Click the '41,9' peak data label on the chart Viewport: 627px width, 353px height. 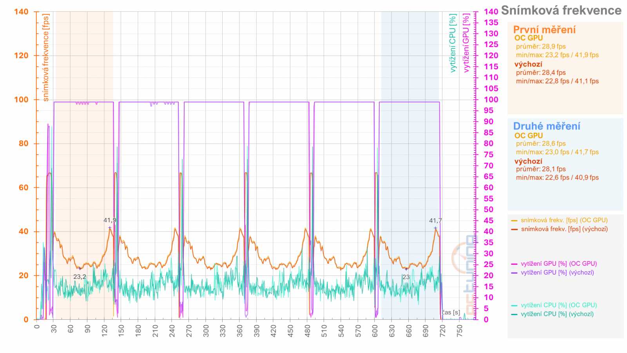[x=110, y=220]
